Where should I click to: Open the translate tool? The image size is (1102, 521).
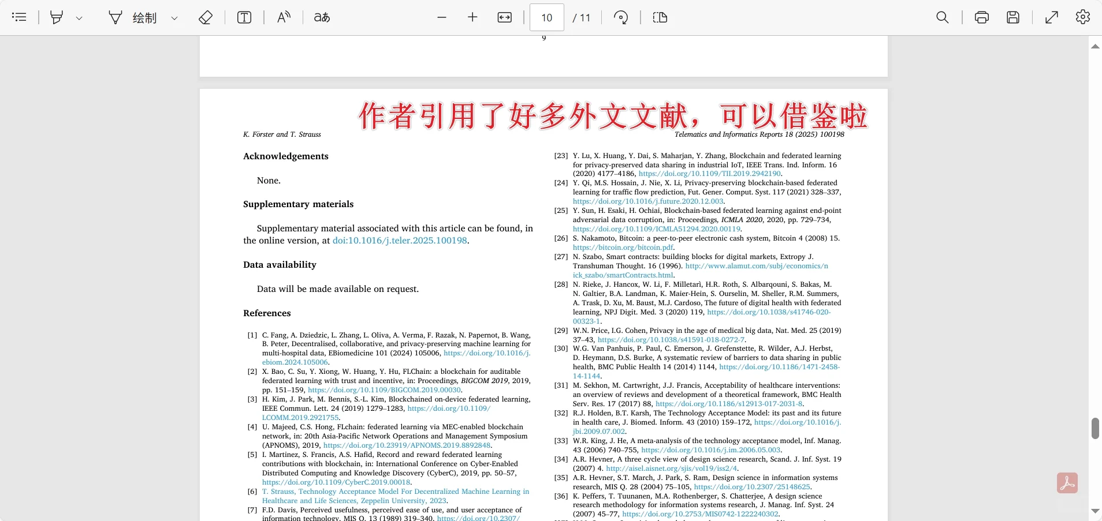click(322, 17)
